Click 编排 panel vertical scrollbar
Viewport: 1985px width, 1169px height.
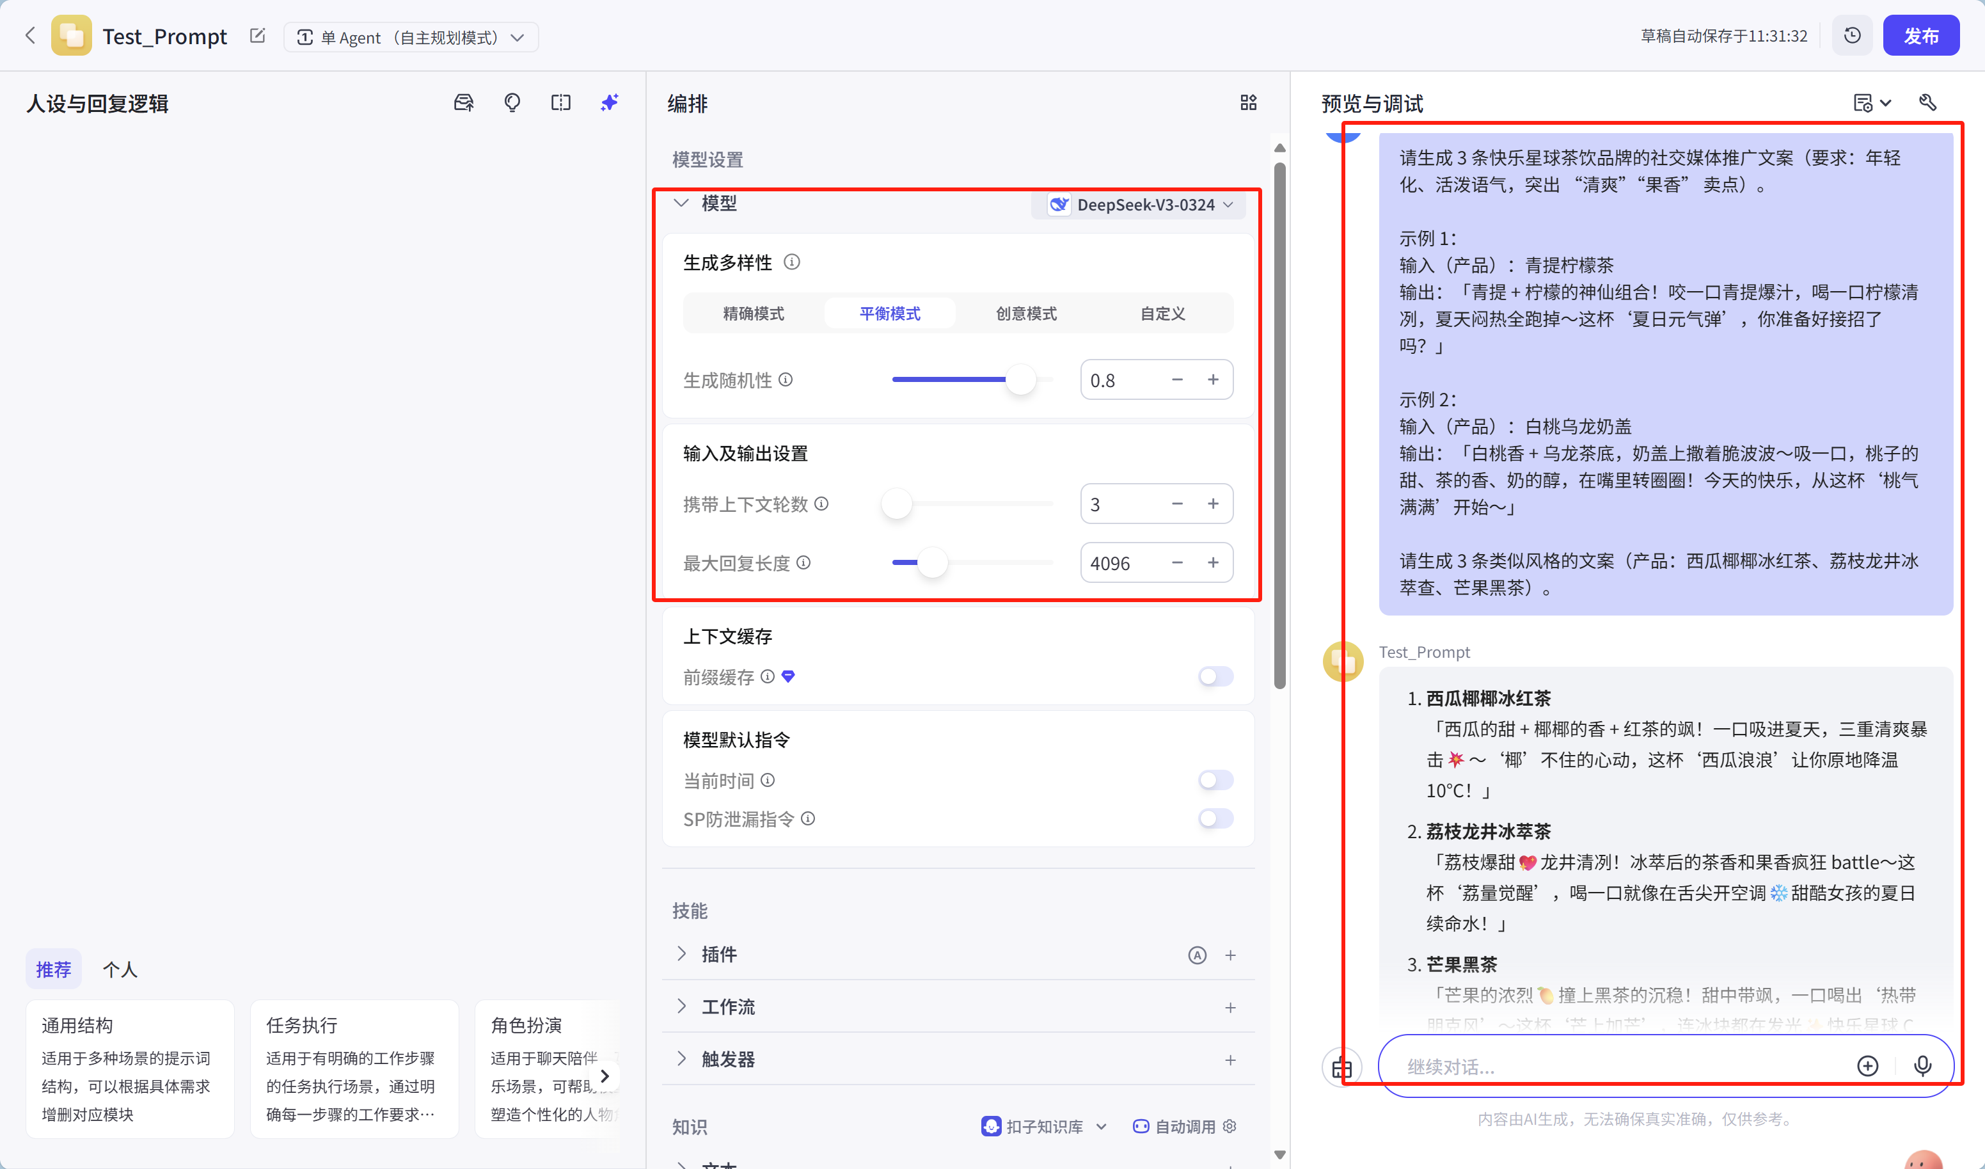coord(1280,425)
